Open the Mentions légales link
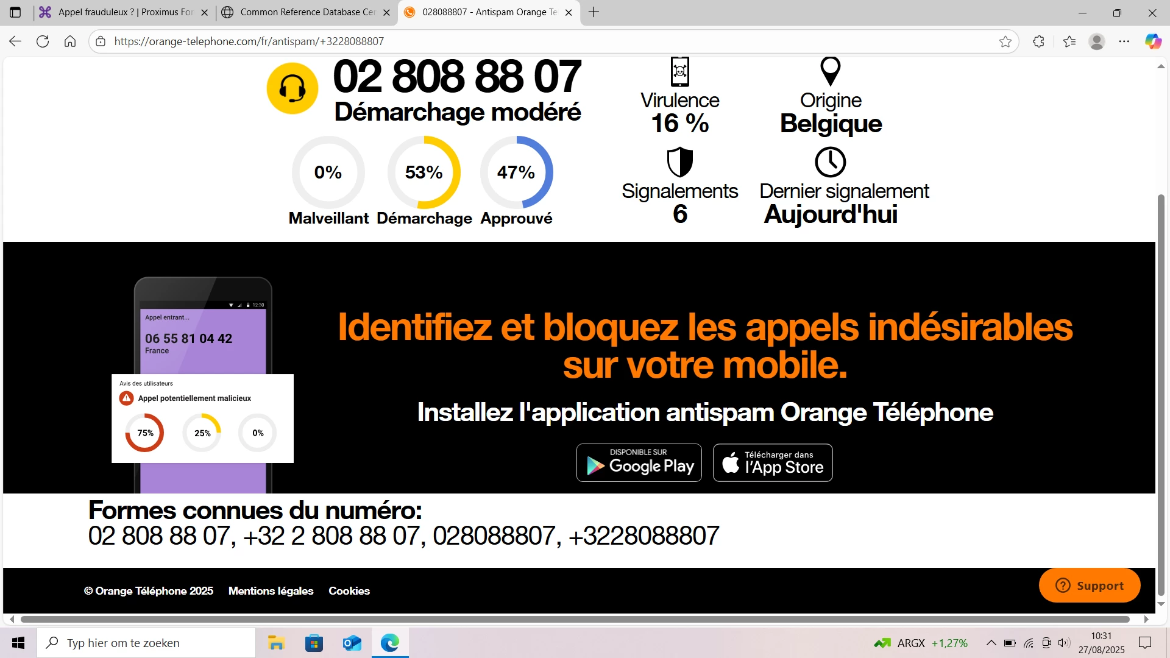The width and height of the screenshot is (1170, 658). (x=271, y=591)
